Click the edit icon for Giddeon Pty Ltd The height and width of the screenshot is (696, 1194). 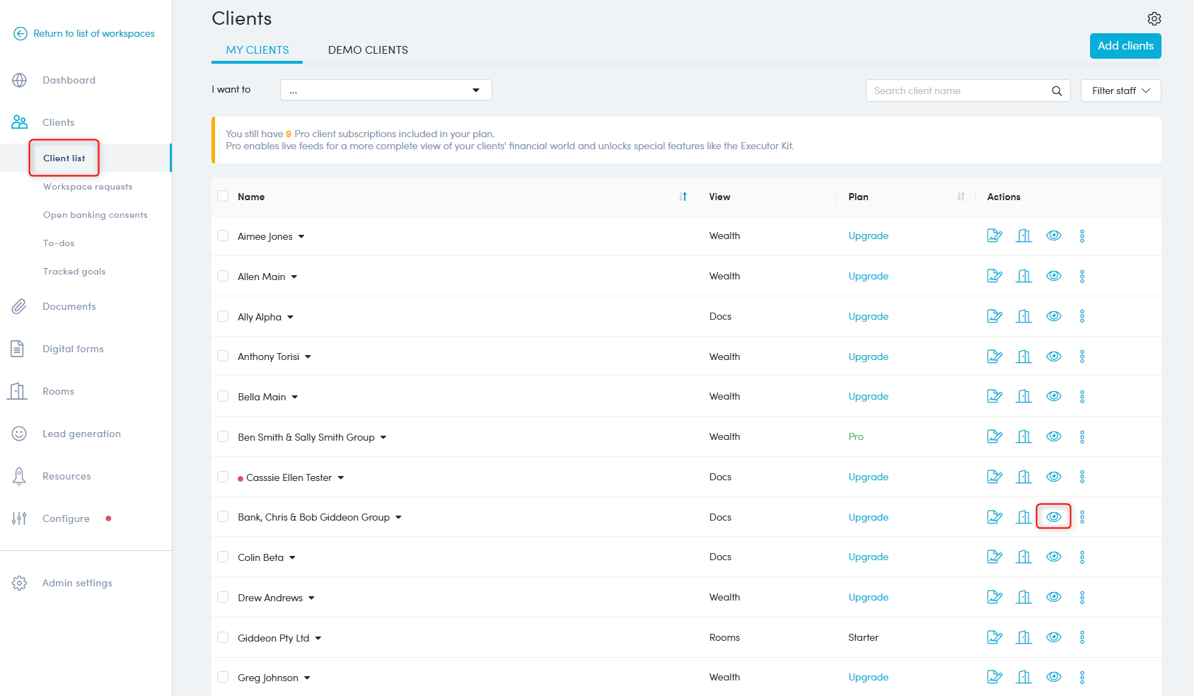pyautogui.click(x=995, y=637)
